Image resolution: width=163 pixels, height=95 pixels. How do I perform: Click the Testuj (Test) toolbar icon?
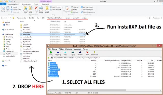coord(65,52)
